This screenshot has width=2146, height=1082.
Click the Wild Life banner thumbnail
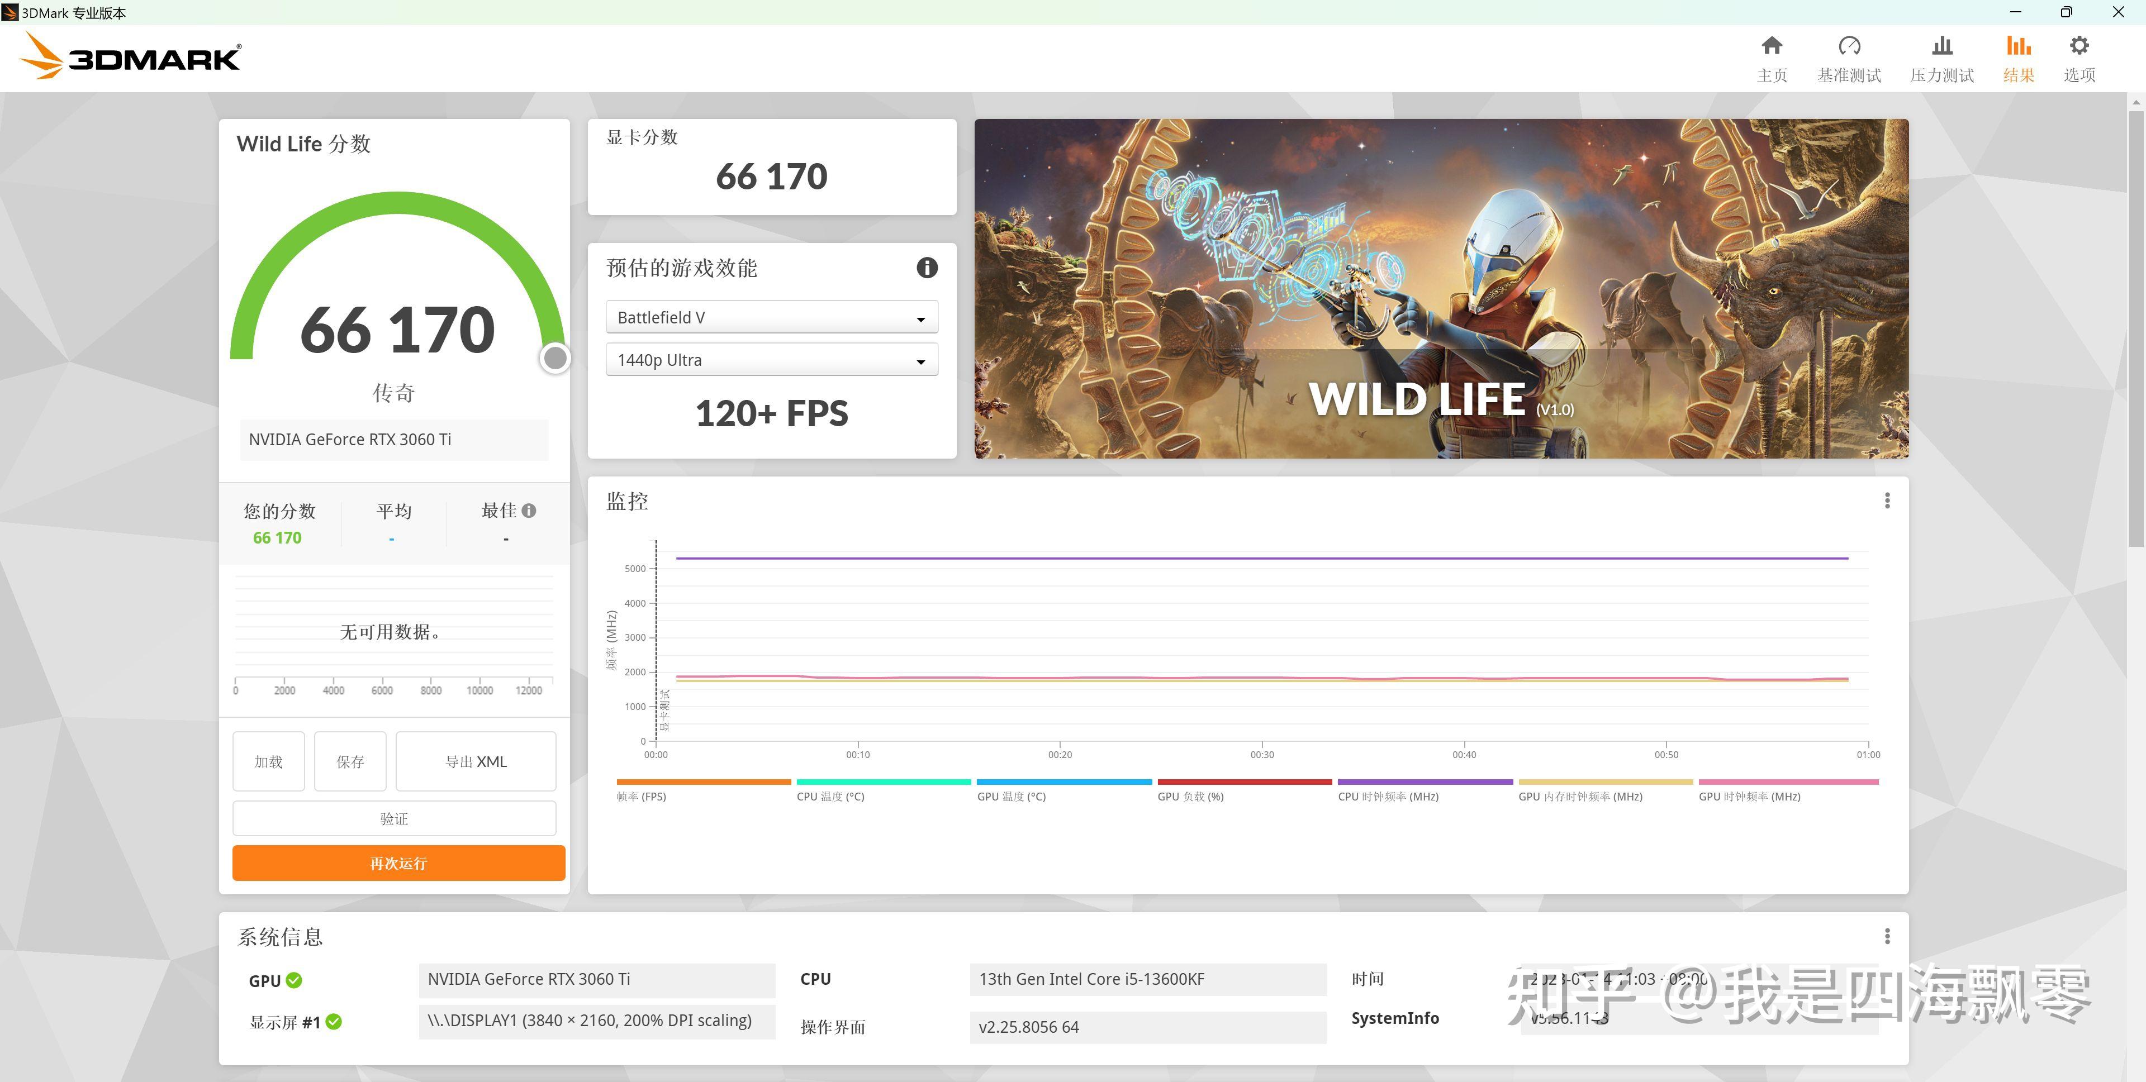1441,288
